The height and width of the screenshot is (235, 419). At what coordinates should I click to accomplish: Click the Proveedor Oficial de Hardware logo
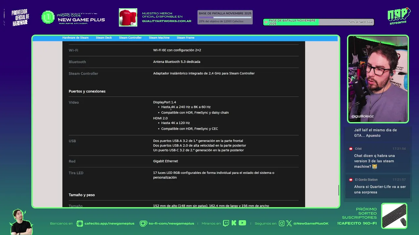point(21,18)
